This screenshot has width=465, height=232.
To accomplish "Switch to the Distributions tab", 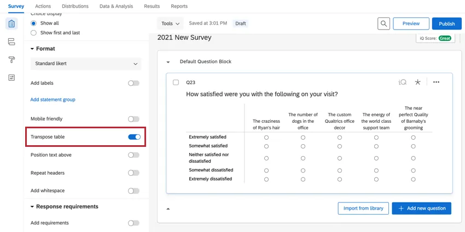I will (75, 7).
